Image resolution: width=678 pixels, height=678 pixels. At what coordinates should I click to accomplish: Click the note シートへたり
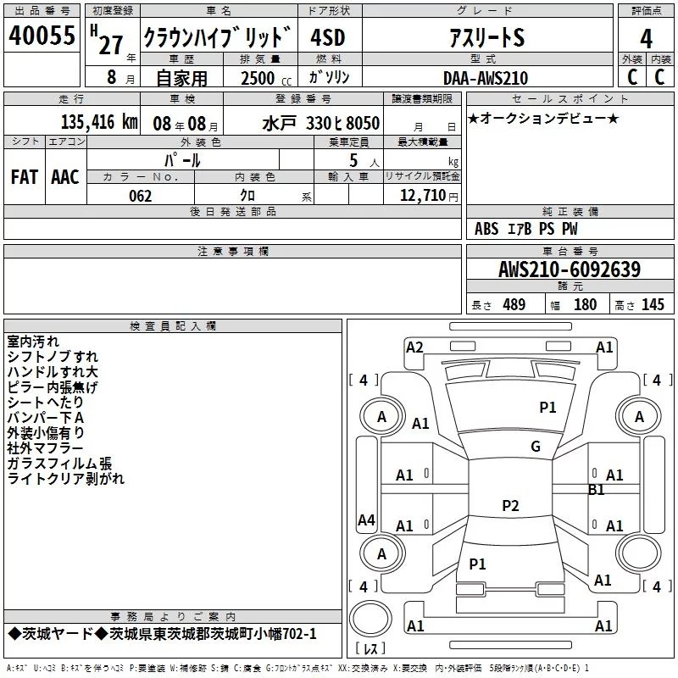(46, 402)
